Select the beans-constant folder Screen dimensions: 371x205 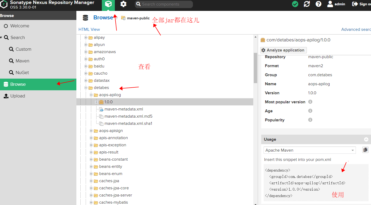tap(114, 159)
